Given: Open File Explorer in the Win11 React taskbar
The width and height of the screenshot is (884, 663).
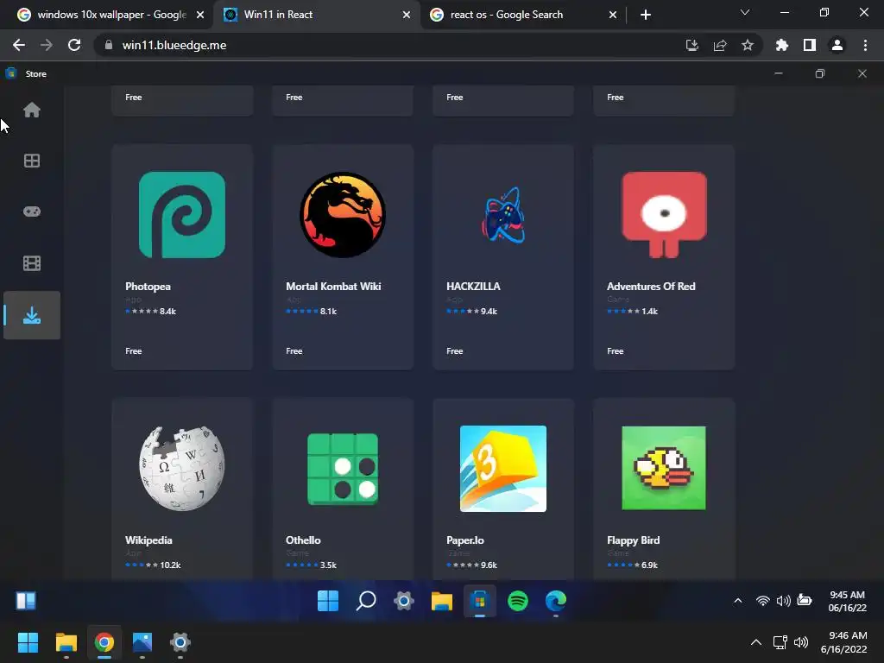Looking at the screenshot, I should tap(442, 601).
